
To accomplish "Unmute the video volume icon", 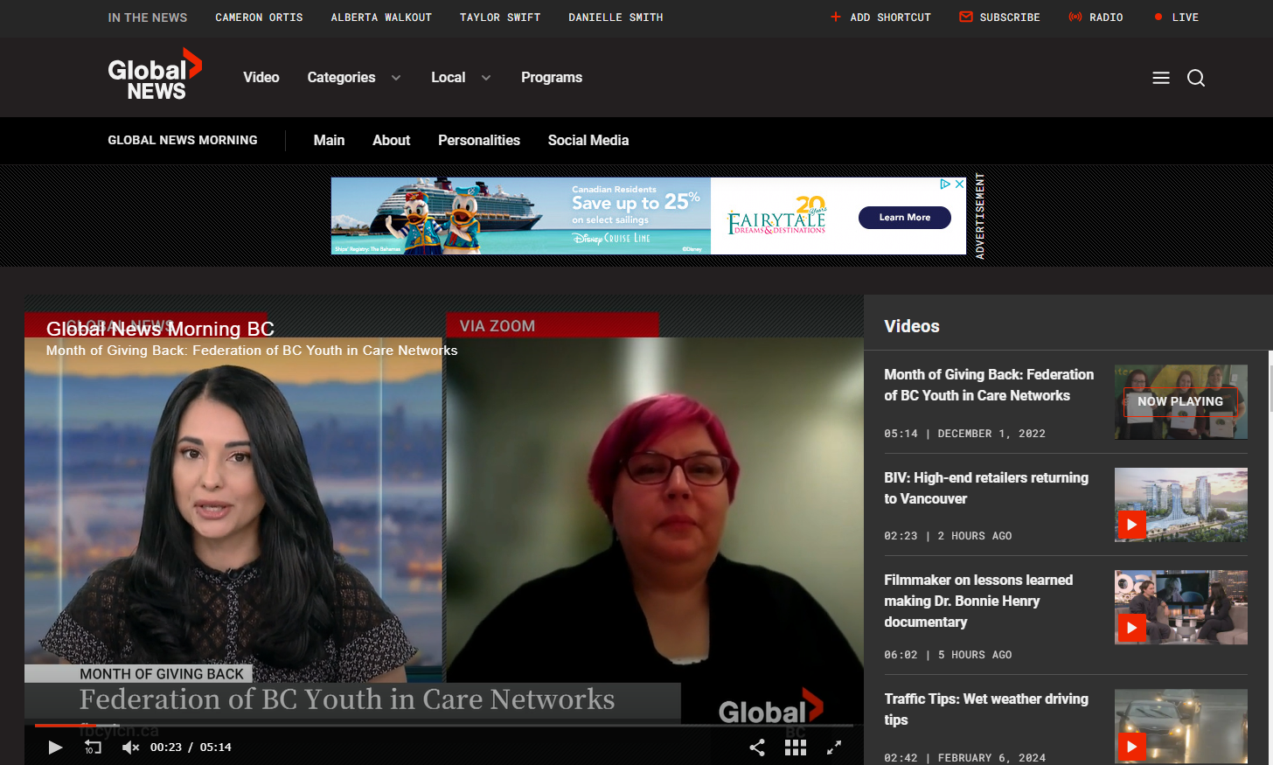I will point(130,747).
